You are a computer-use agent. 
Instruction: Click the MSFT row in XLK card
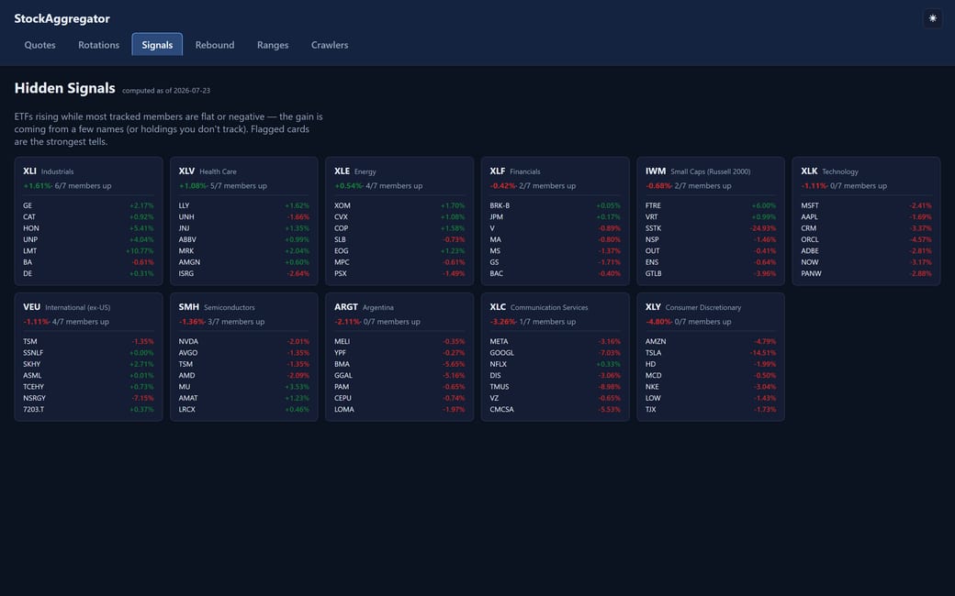click(x=866, y=205)
